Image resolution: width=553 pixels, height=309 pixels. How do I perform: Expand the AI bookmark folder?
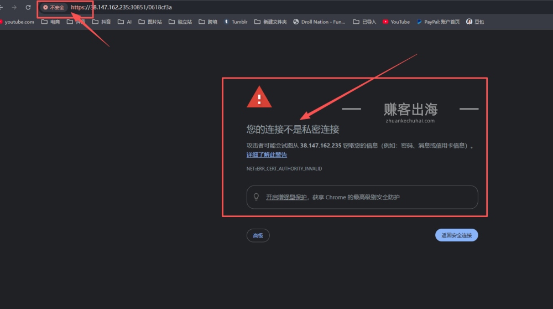click(125, 22)
